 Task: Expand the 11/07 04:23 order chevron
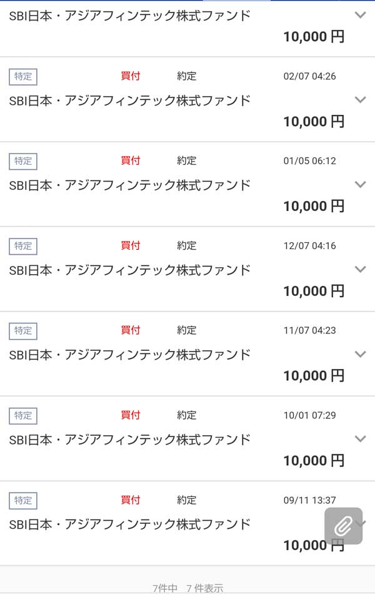click(360, 354)
